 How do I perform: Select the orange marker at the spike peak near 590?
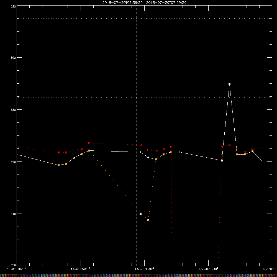click(229, 84)
